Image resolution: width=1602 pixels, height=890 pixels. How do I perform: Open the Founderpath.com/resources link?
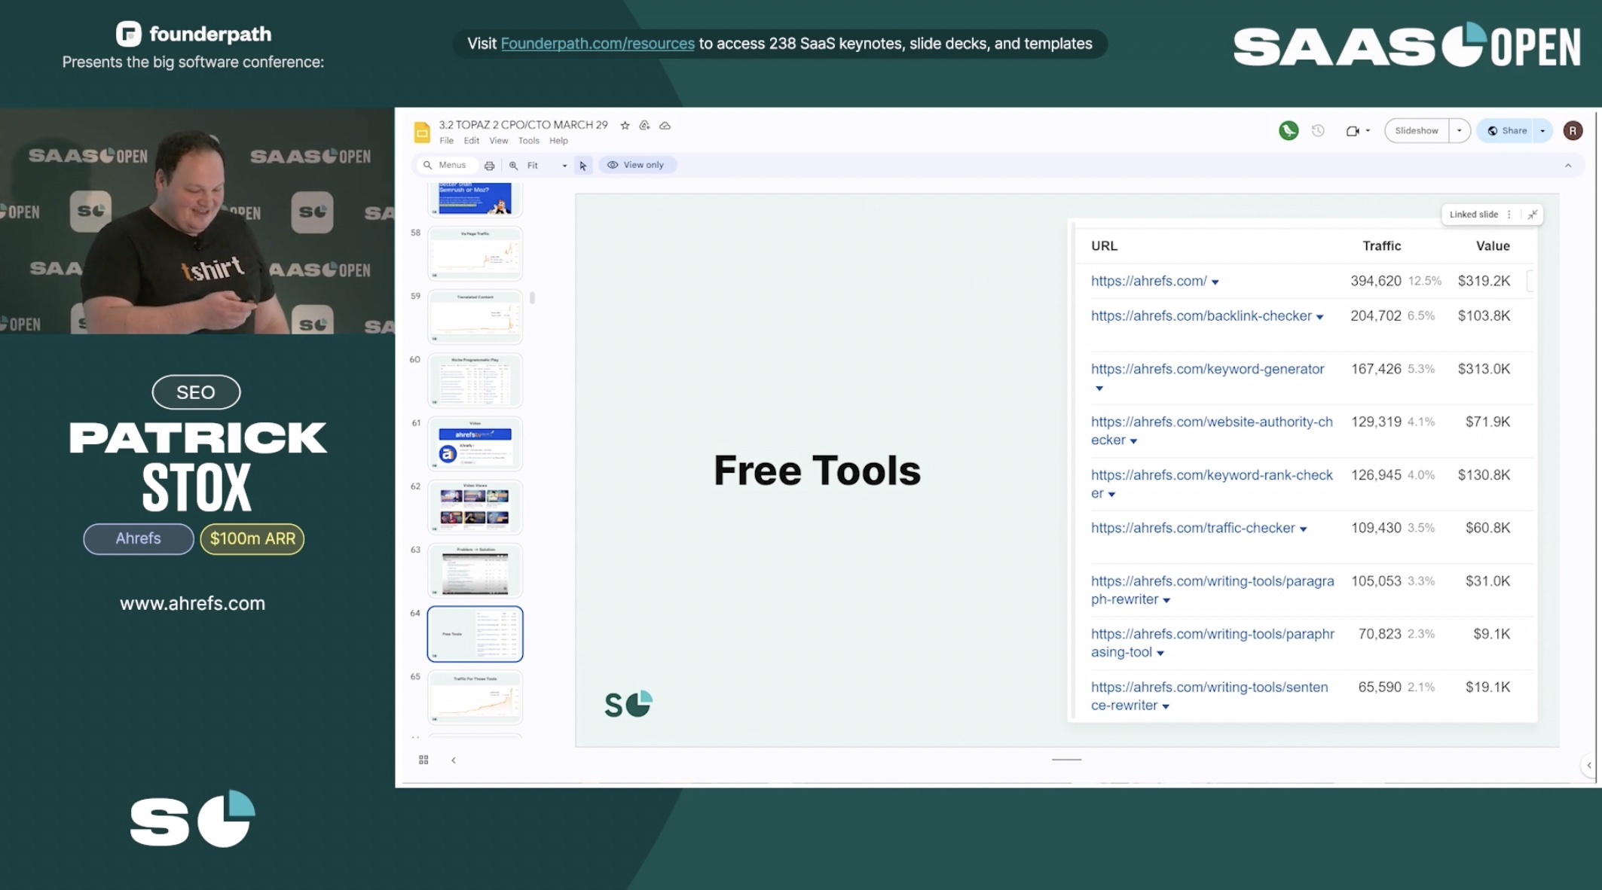(598, 44)
